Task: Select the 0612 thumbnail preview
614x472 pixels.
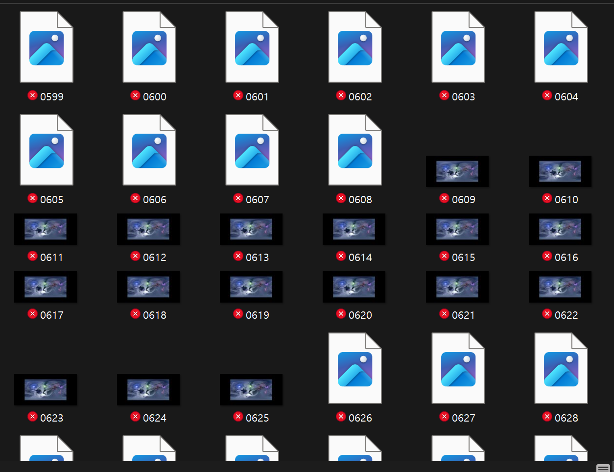Action: tap(148, 229)
